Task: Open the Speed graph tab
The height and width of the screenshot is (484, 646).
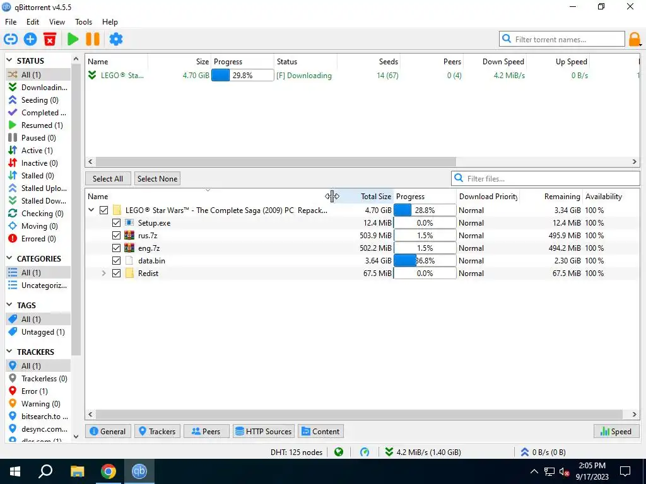Action: pos(616,431)
